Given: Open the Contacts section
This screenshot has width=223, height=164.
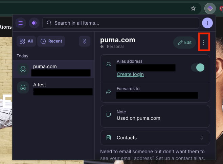Looking at the screenshot, I should click(x=155, y=138).
